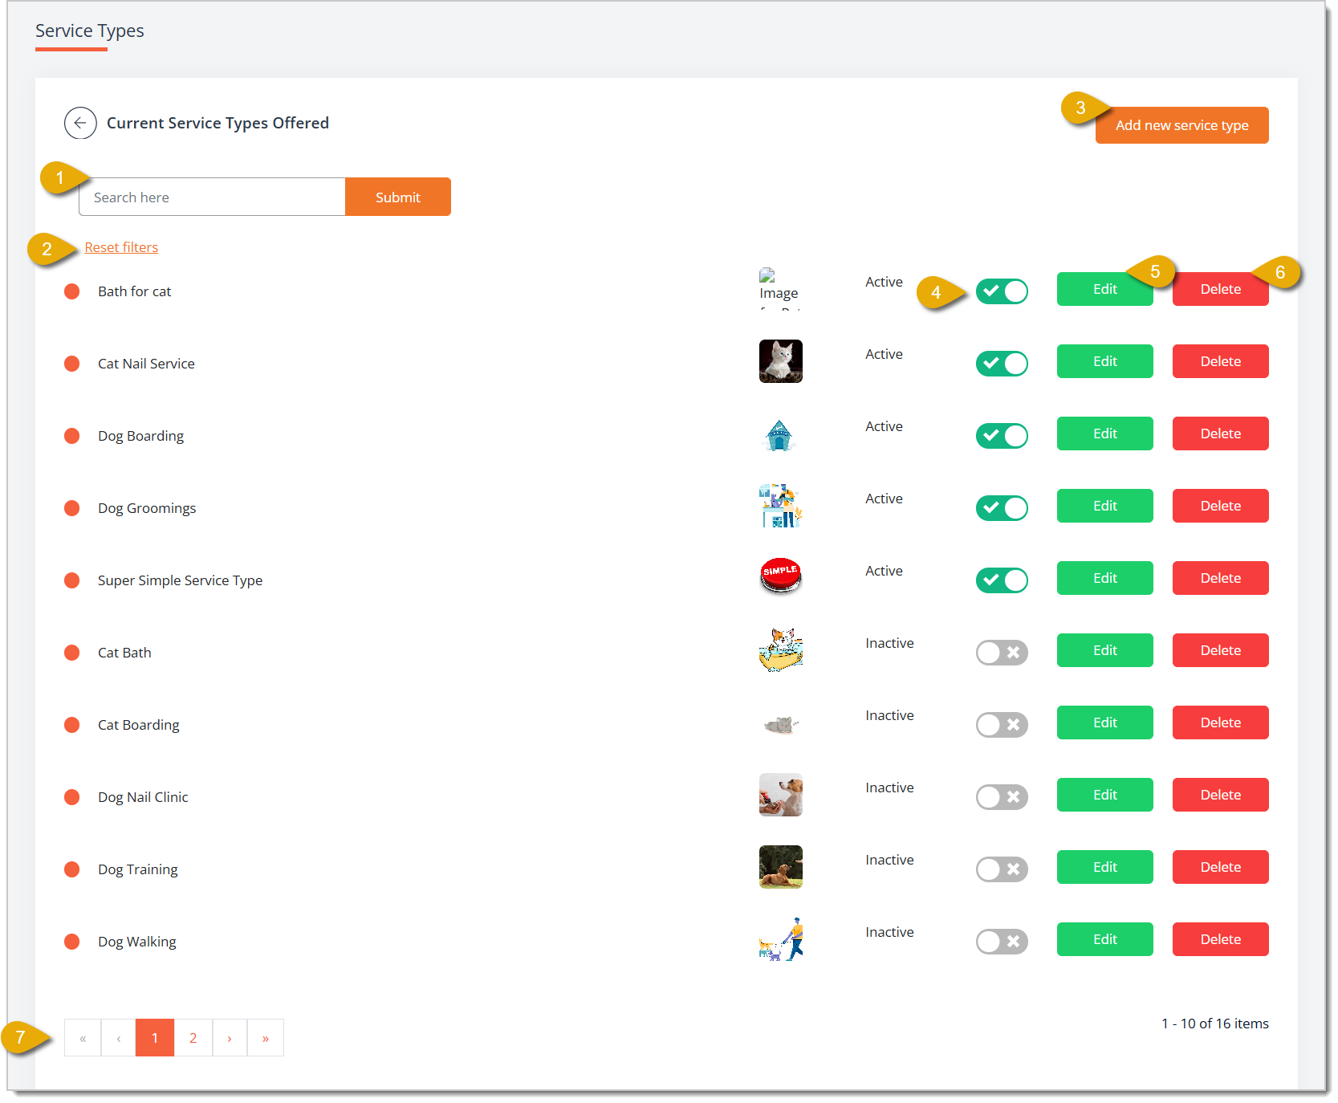Click Add new service type button
The image size is (1338, 1103).
point(1181,125)
